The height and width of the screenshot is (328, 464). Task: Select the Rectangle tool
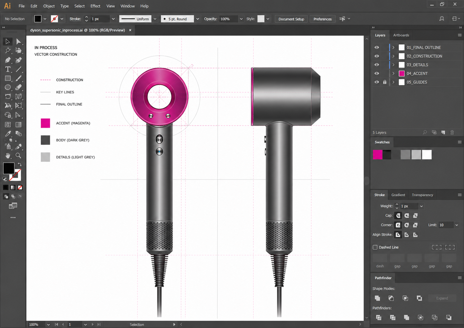click(x=8, y=78)
